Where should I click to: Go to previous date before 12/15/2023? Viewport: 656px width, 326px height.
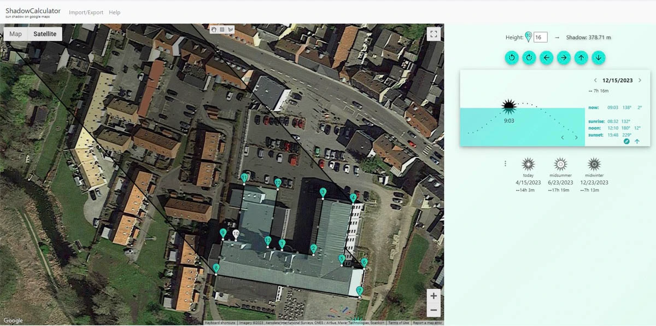[595, 80]
